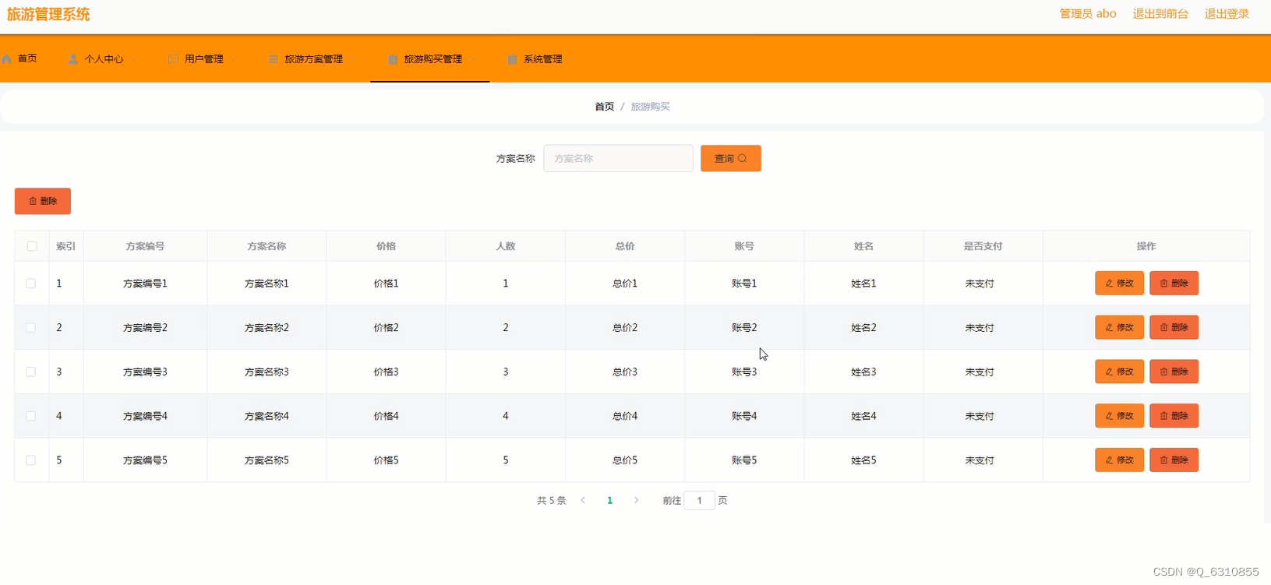The height and width of the screenshot is (585, 1271).
Task: Click the 方案名称 column header
Action: pos(267,246)
